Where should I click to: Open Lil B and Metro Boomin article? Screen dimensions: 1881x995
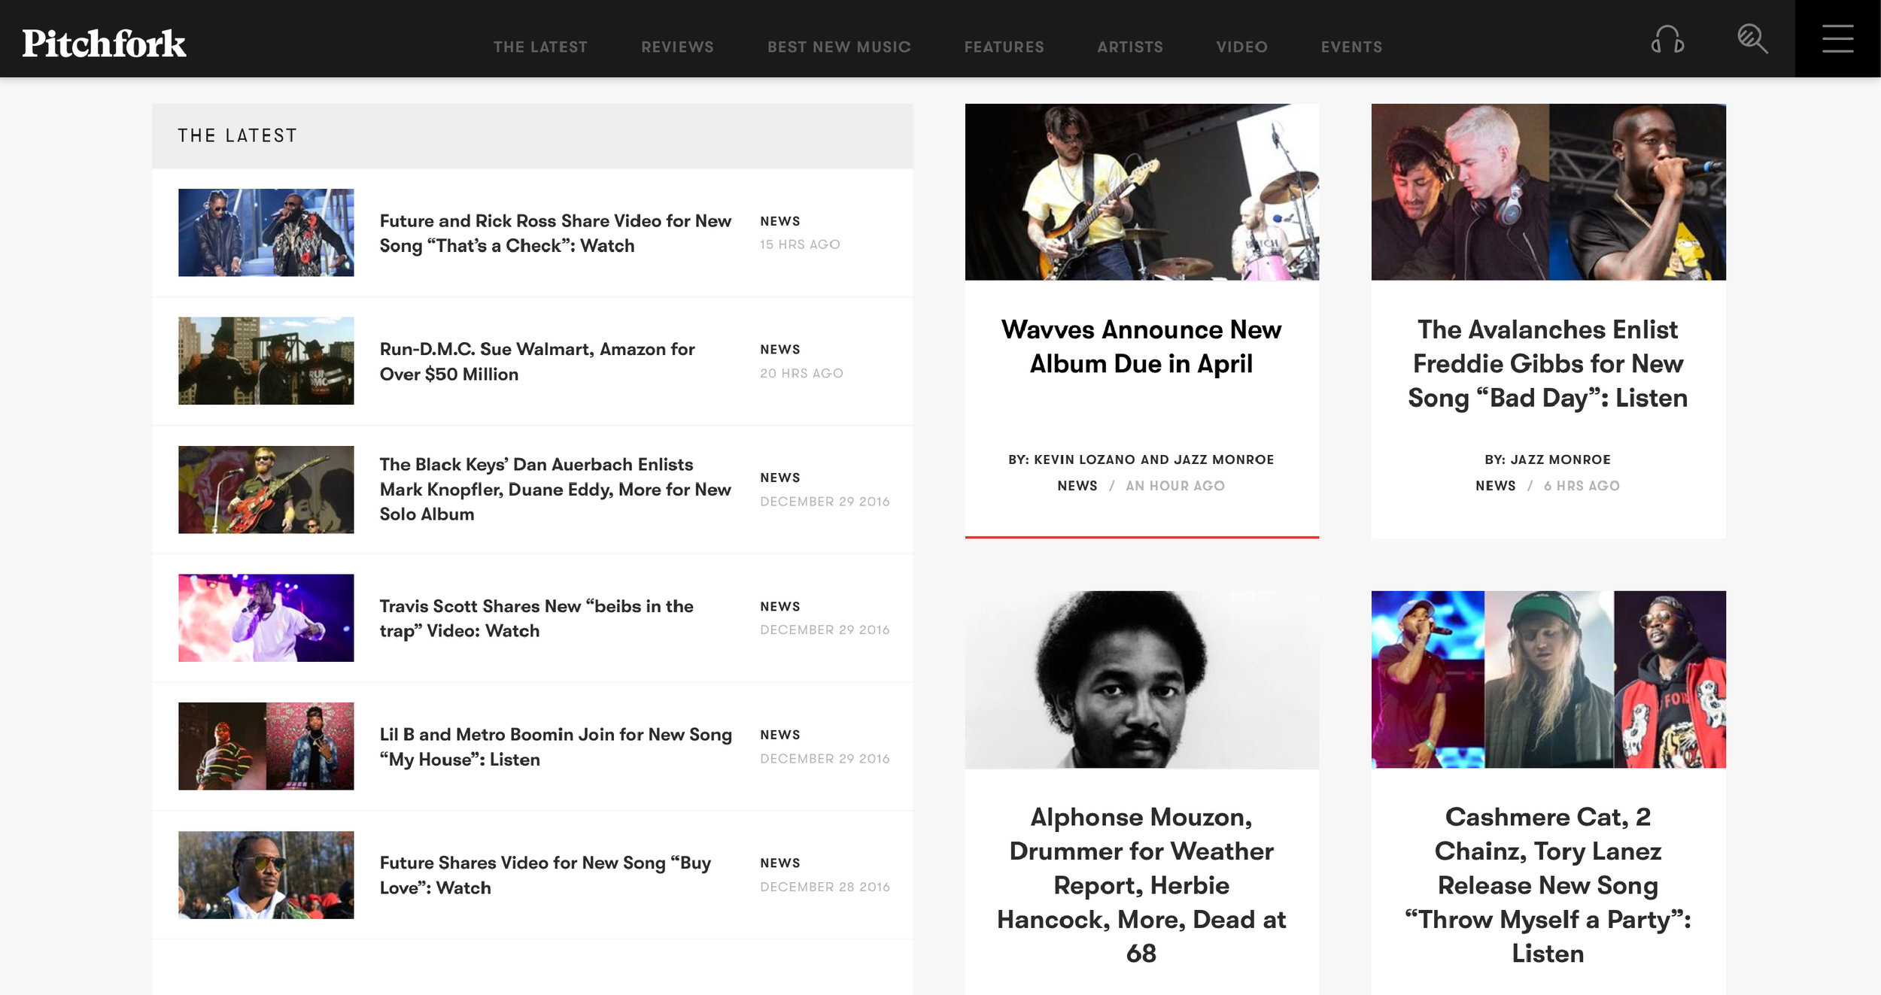tap(555, 747)
